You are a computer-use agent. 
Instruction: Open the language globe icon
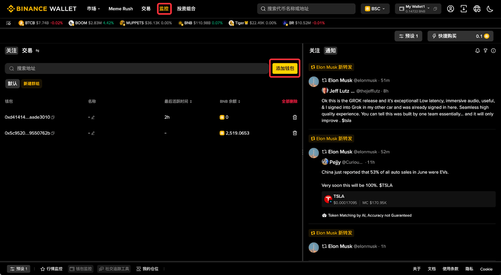477,9
